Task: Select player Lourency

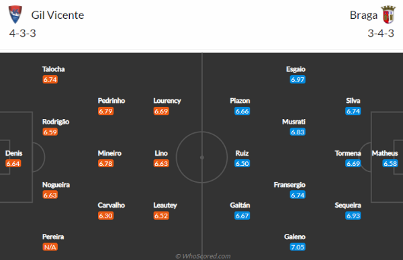Action: 167,101
